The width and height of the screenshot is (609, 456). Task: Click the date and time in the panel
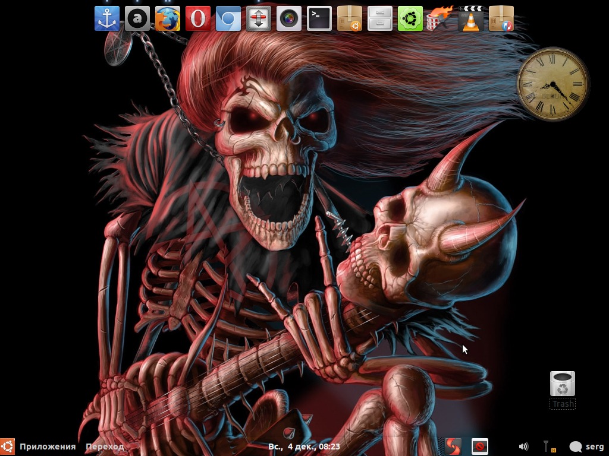pos(304,446)
